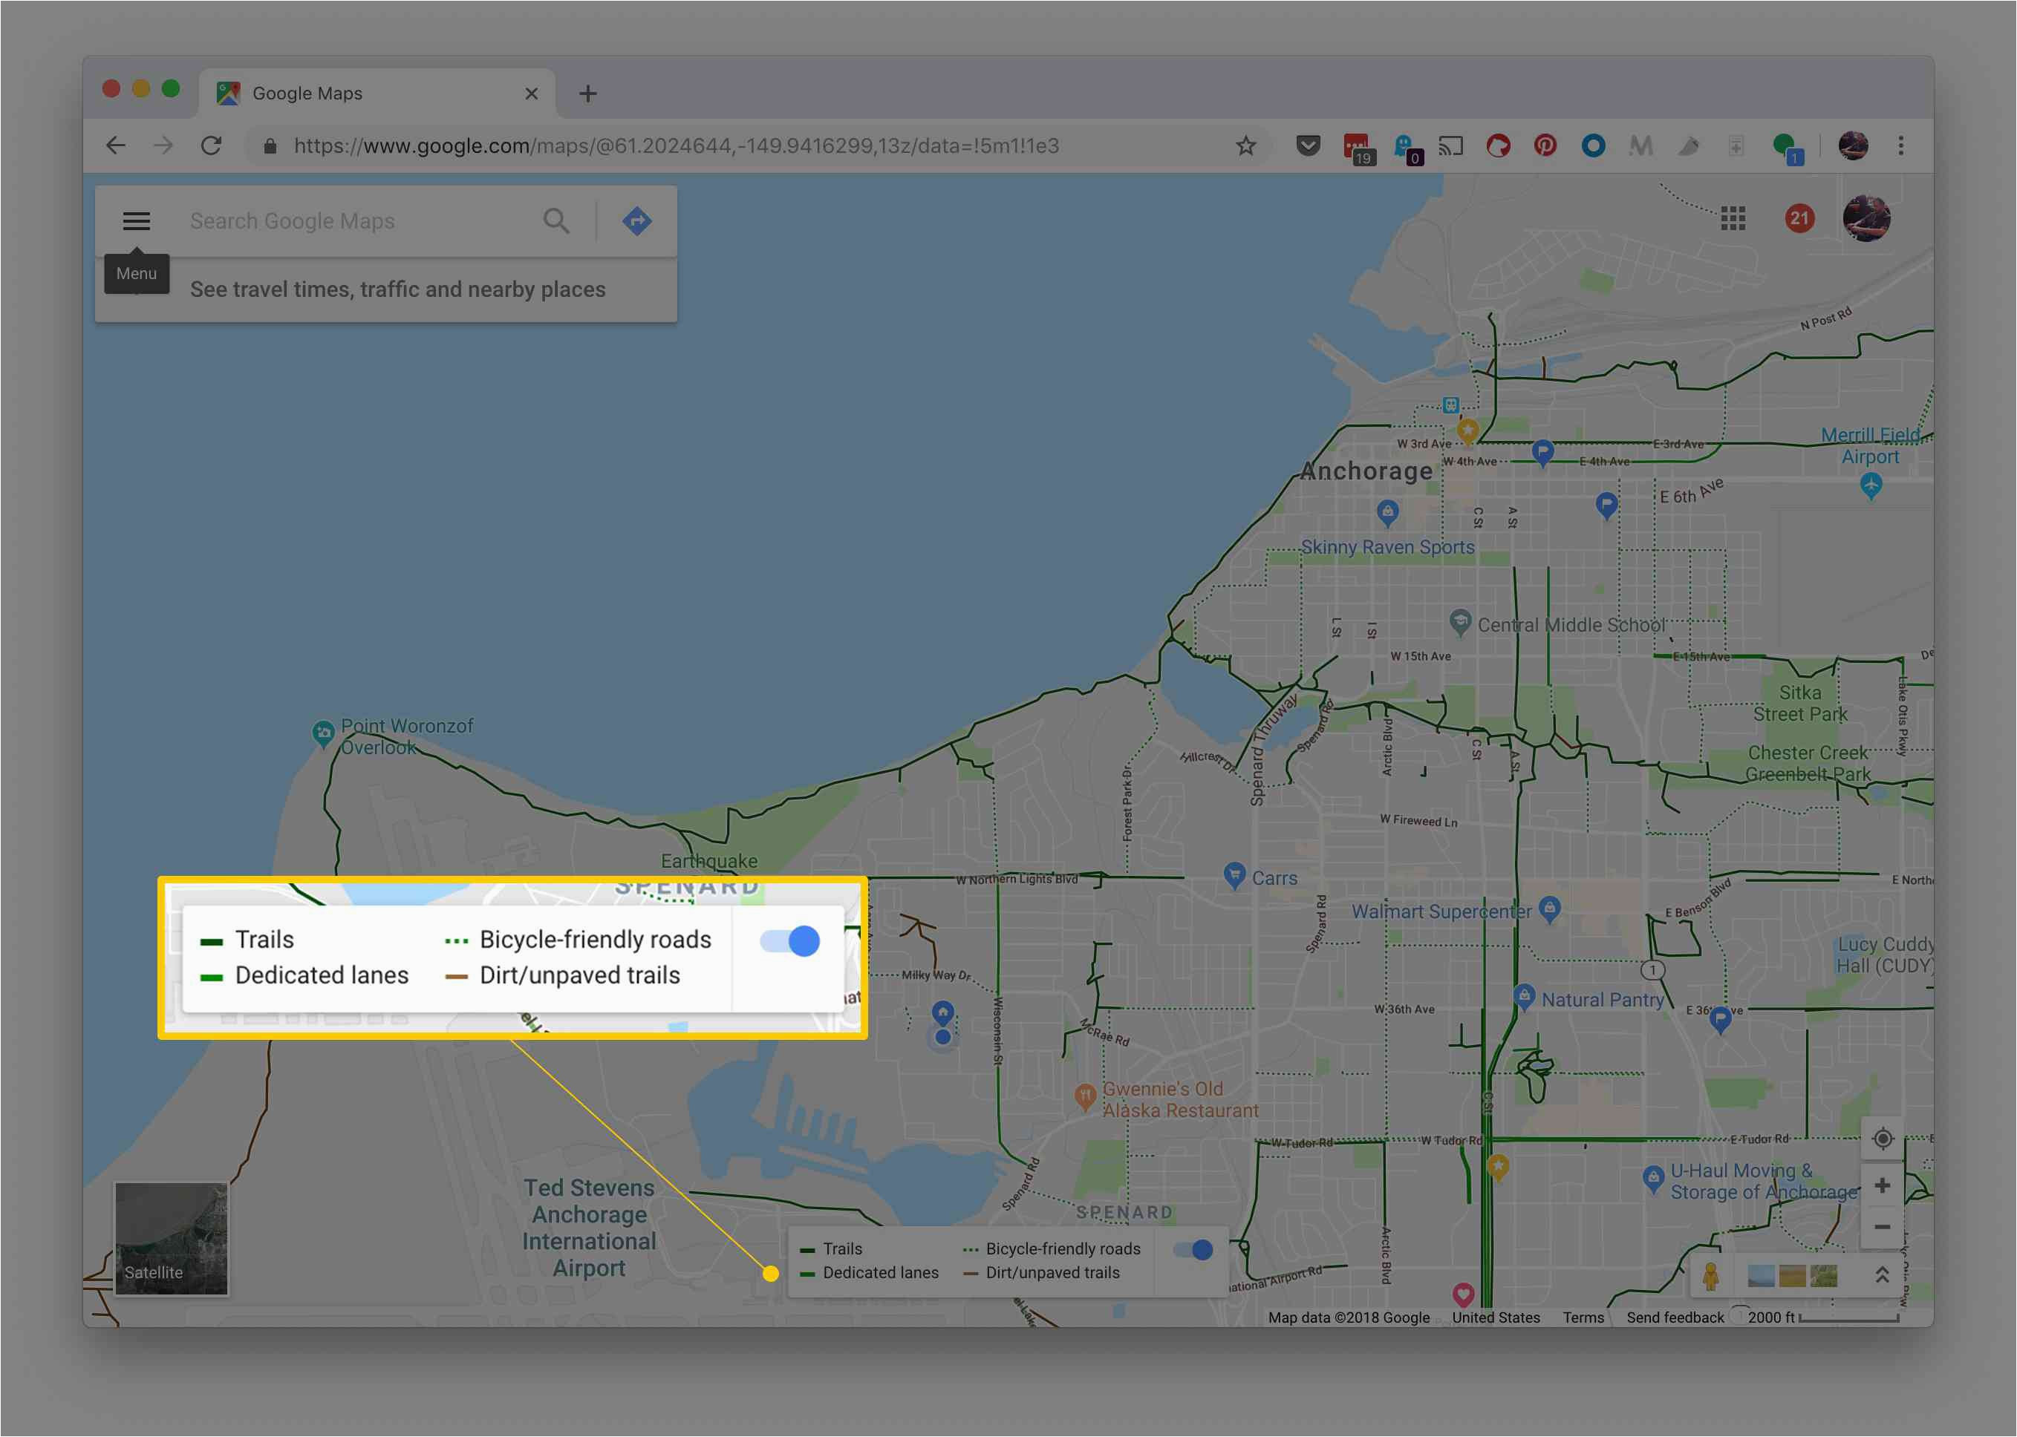
Task: Open a new browser tab
Action: point(587,93)
